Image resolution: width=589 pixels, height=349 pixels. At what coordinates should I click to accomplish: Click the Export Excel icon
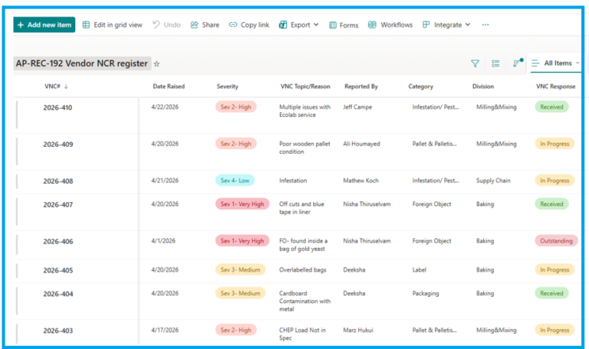(283, 24)
